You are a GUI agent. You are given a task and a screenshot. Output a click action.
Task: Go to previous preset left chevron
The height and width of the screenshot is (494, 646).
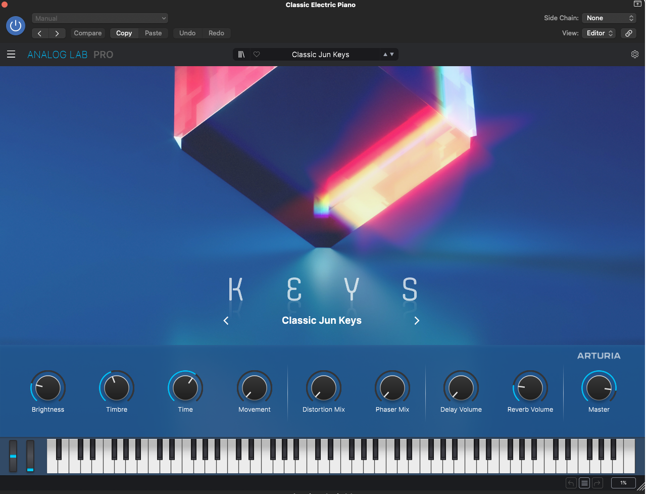226,321
